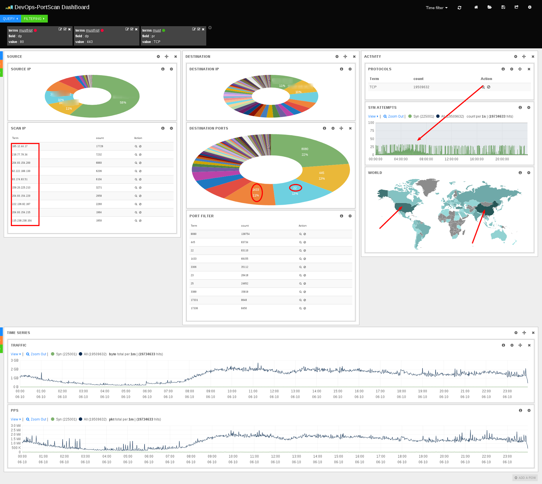The height and width of the screenshot is (484, 542).
Task: Go to the home dashboard icon
Action: point(476,7)
